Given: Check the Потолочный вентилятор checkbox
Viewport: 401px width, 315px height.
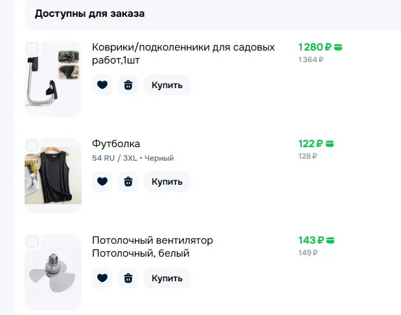Looking at the screenshot, I should pyautogui.click(x=32, y=242).
